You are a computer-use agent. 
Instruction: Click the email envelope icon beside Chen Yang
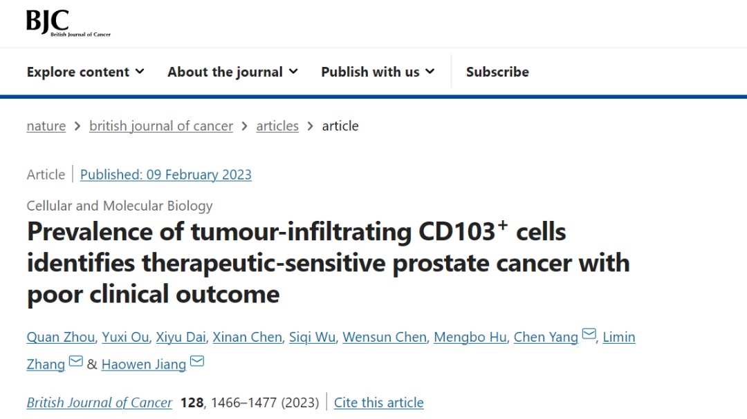589,334
